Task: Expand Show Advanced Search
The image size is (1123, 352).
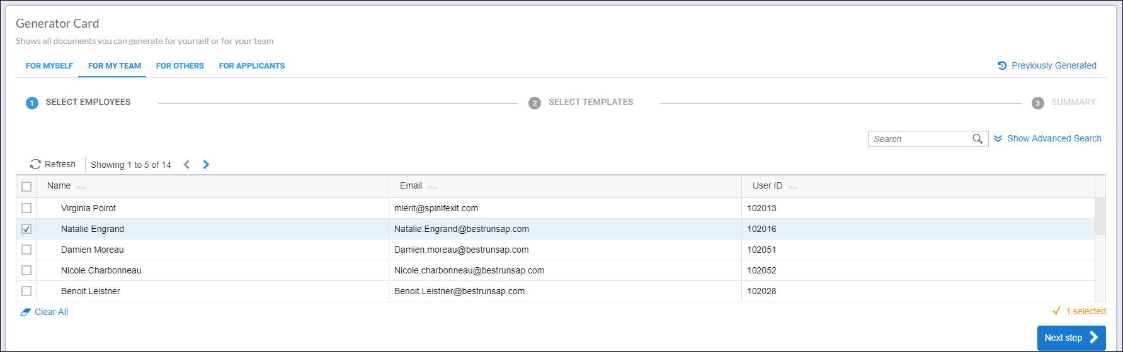Action: tap(1048, 138)
